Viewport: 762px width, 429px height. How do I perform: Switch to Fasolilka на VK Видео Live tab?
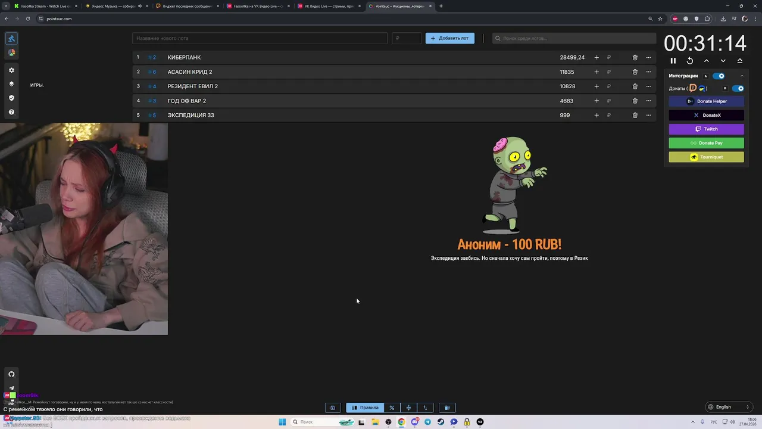coord(258,6)
